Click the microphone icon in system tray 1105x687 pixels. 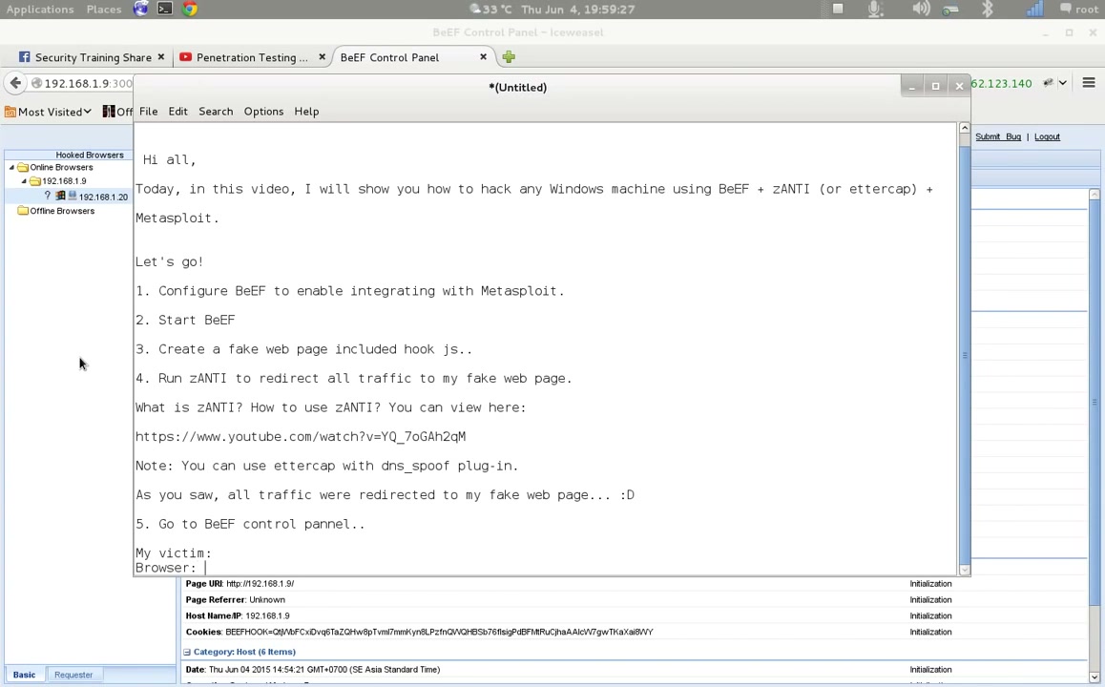pyautogui.click(x=875, y=9)
